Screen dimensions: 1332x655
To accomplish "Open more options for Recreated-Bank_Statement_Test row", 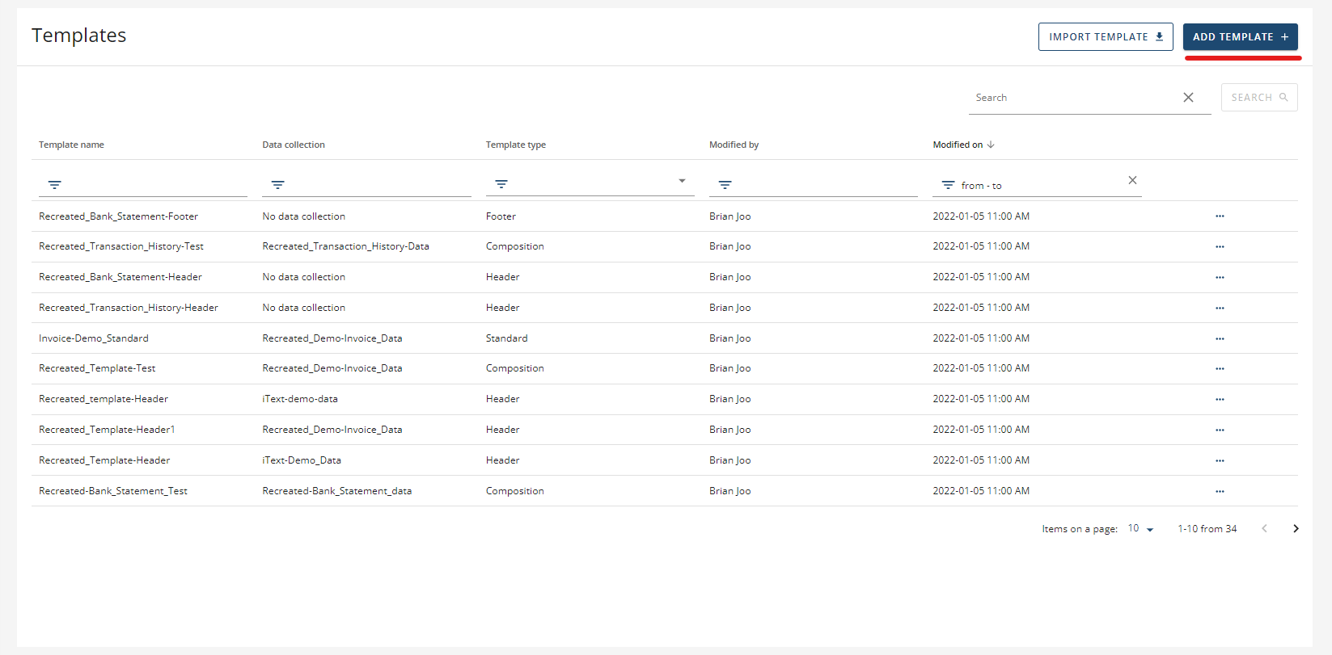I will 1220,491.
